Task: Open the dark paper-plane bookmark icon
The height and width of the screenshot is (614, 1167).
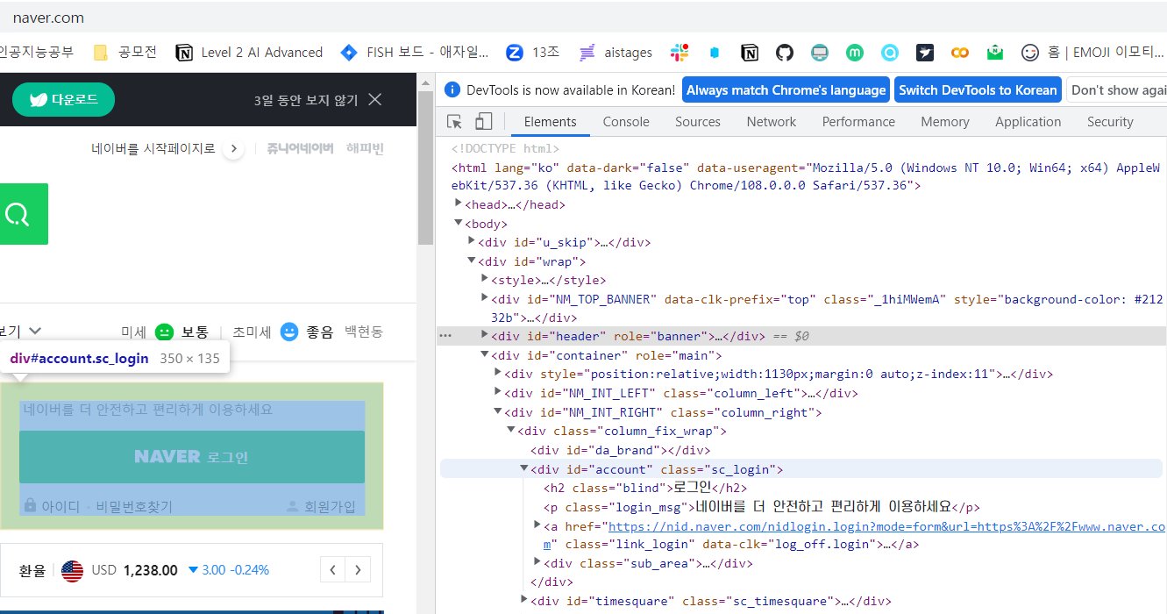Action: [925, 53]
